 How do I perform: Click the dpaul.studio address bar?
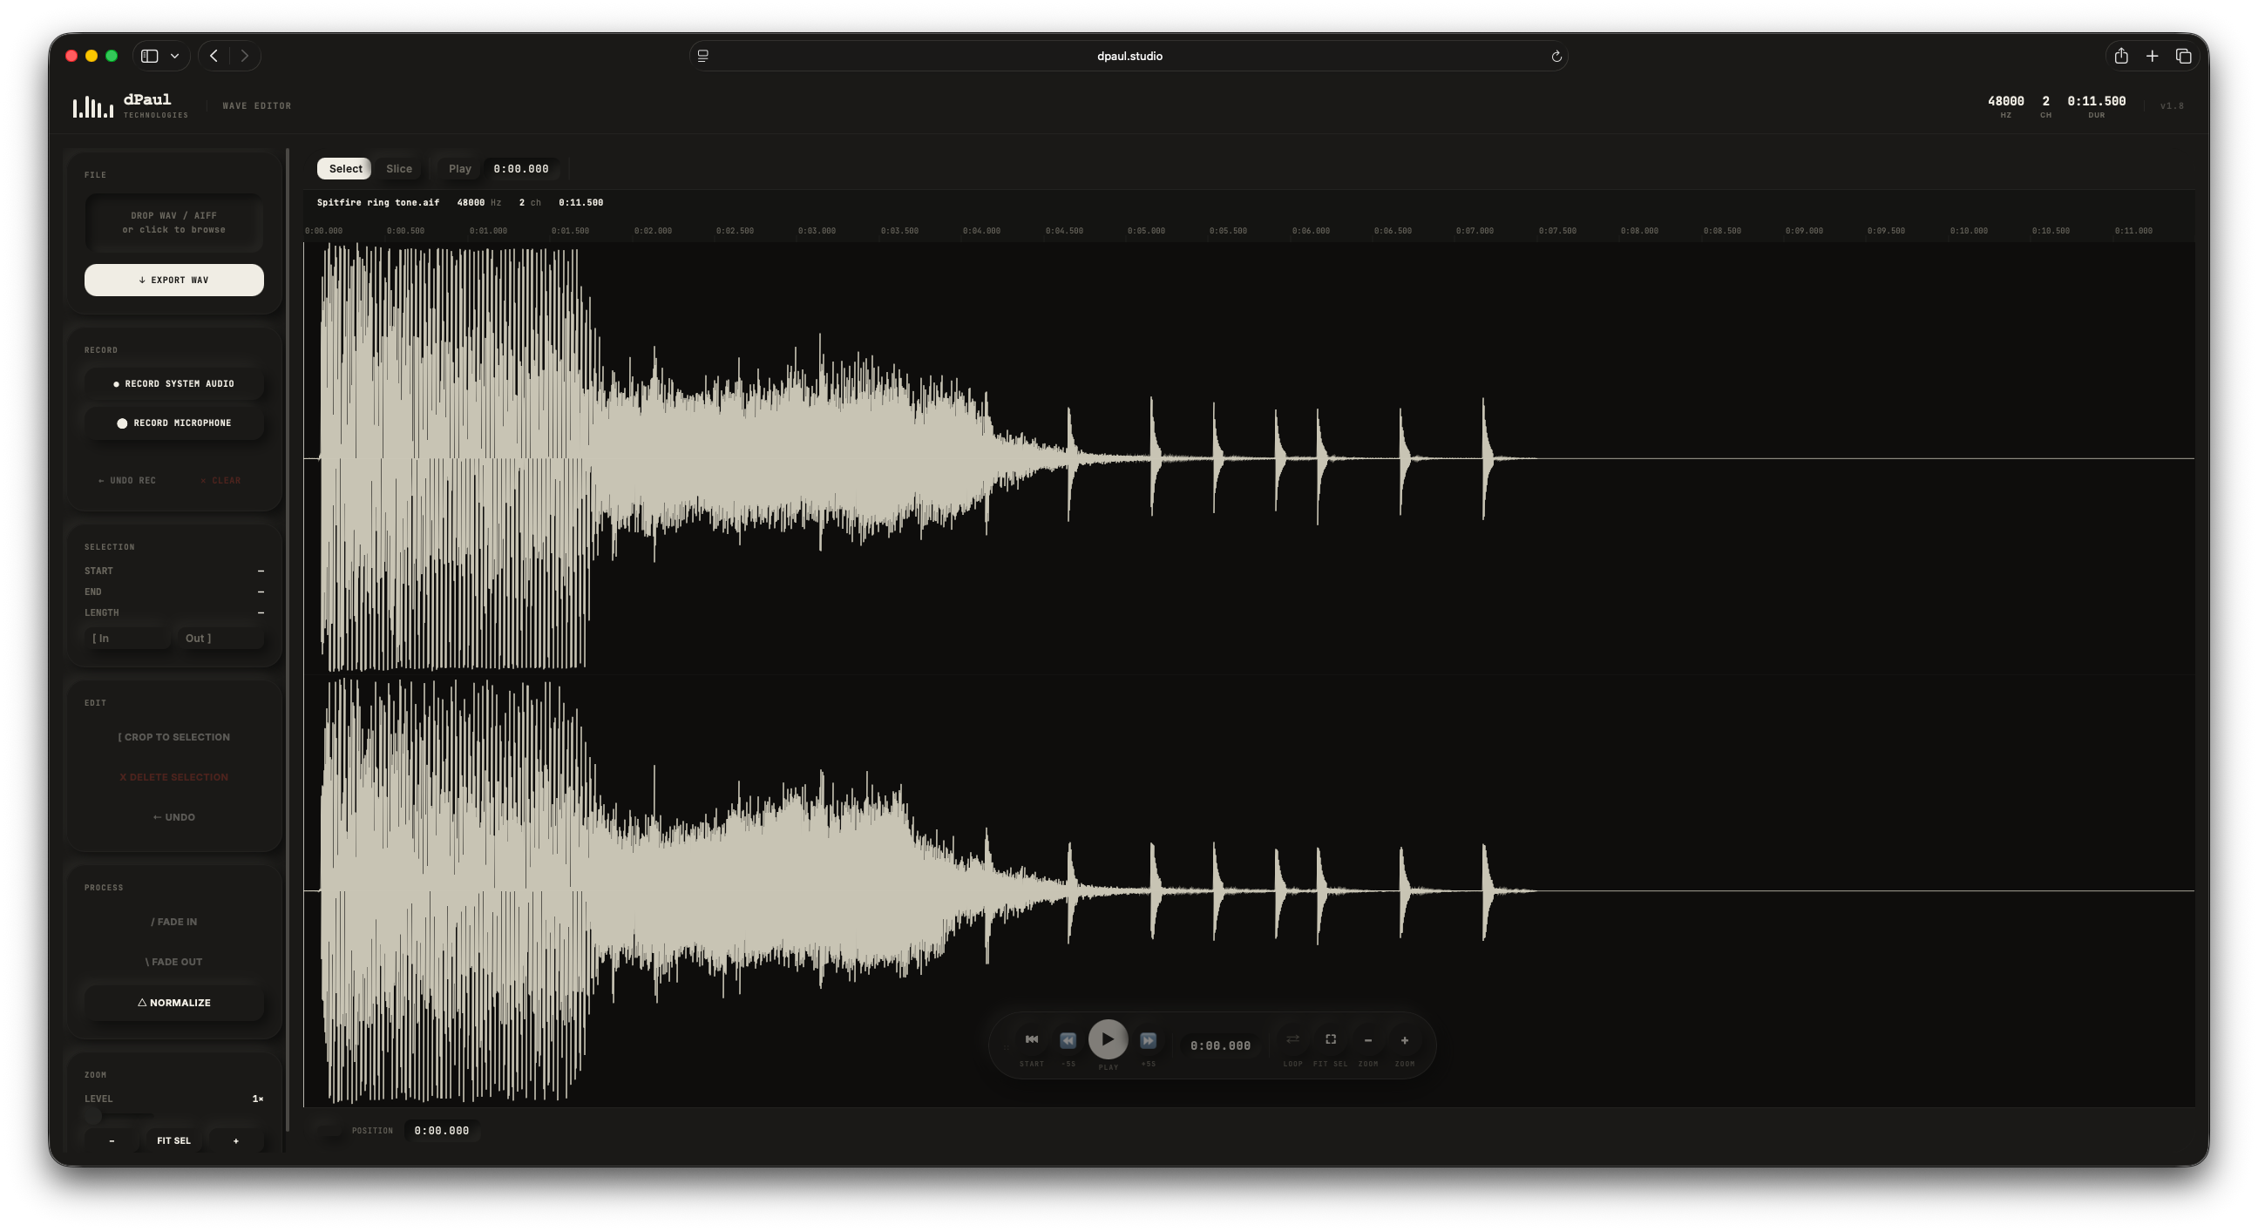point(1129,56)
